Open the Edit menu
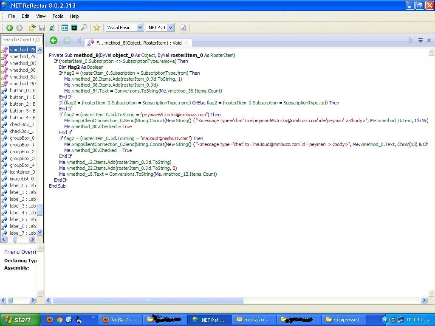This screenshot has height=326, width=435. [x=25, y=16]
